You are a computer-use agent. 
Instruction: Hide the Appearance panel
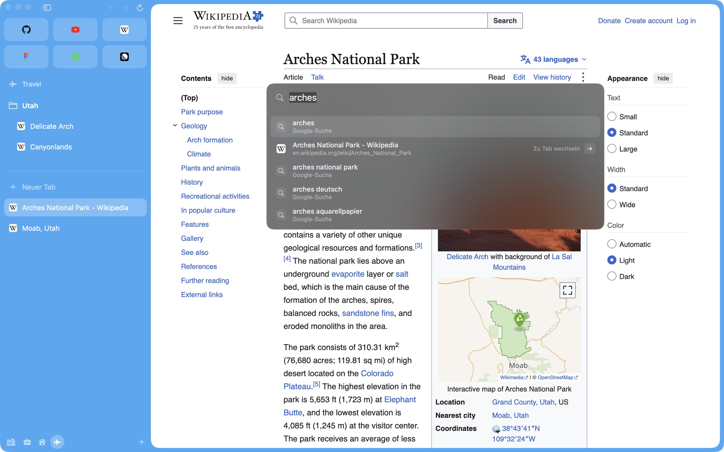click(663, 78)
